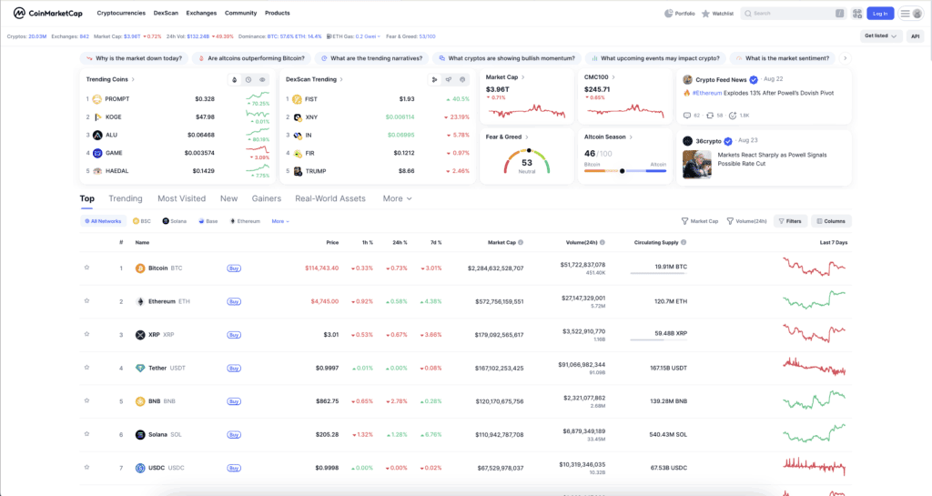Switch to the Trending tab
Viewport: 932px width, 496px height.
click(x=126, y=198)
